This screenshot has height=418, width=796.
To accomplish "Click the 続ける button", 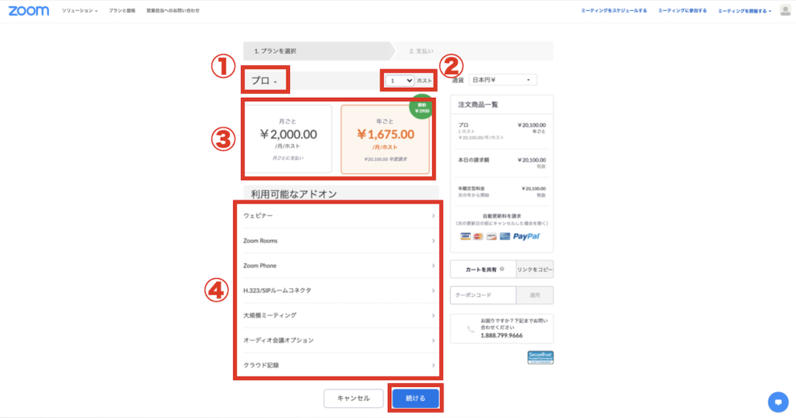I will click(x=416, y=398).
